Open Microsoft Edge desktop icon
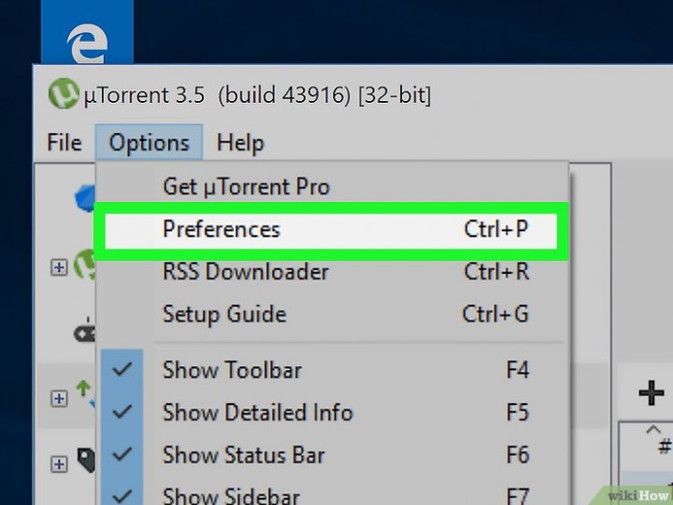Image resolution: width=673 pixels, height=505 pixels. pos(87,44)
